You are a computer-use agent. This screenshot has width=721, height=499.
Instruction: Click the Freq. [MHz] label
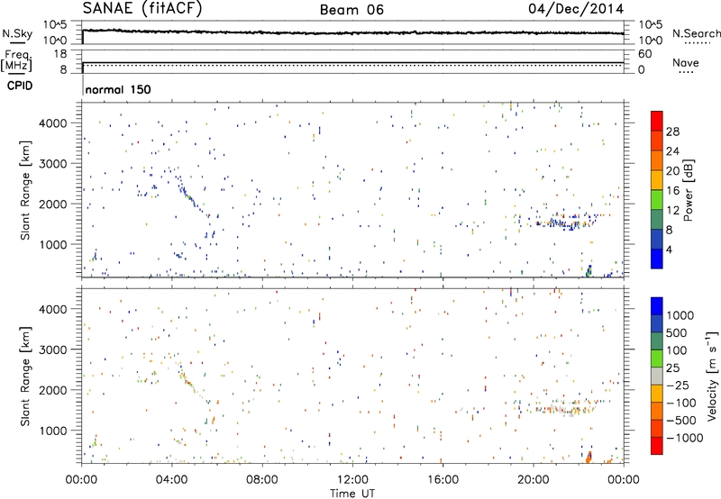click(x=16, y=60)
